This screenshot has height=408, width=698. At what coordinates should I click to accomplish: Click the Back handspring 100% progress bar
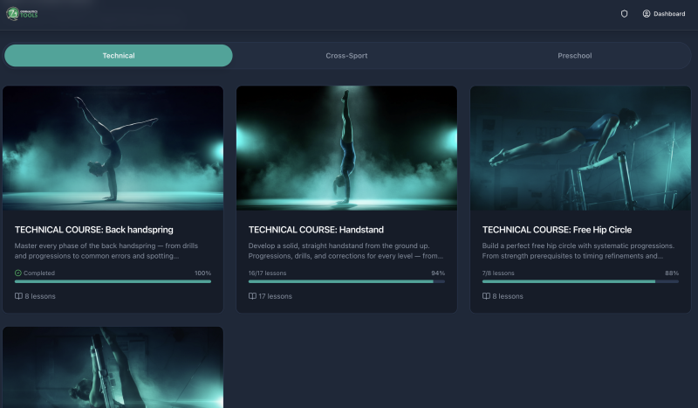click(x=113, y=281)
